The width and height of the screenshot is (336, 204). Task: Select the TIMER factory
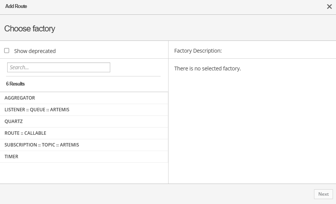pyautogui.click(x=11, y=157)
